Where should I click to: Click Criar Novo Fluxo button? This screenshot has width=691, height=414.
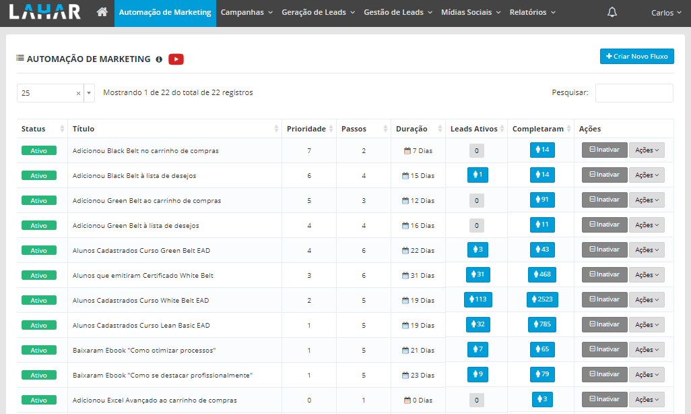click(x=637, y=56)
